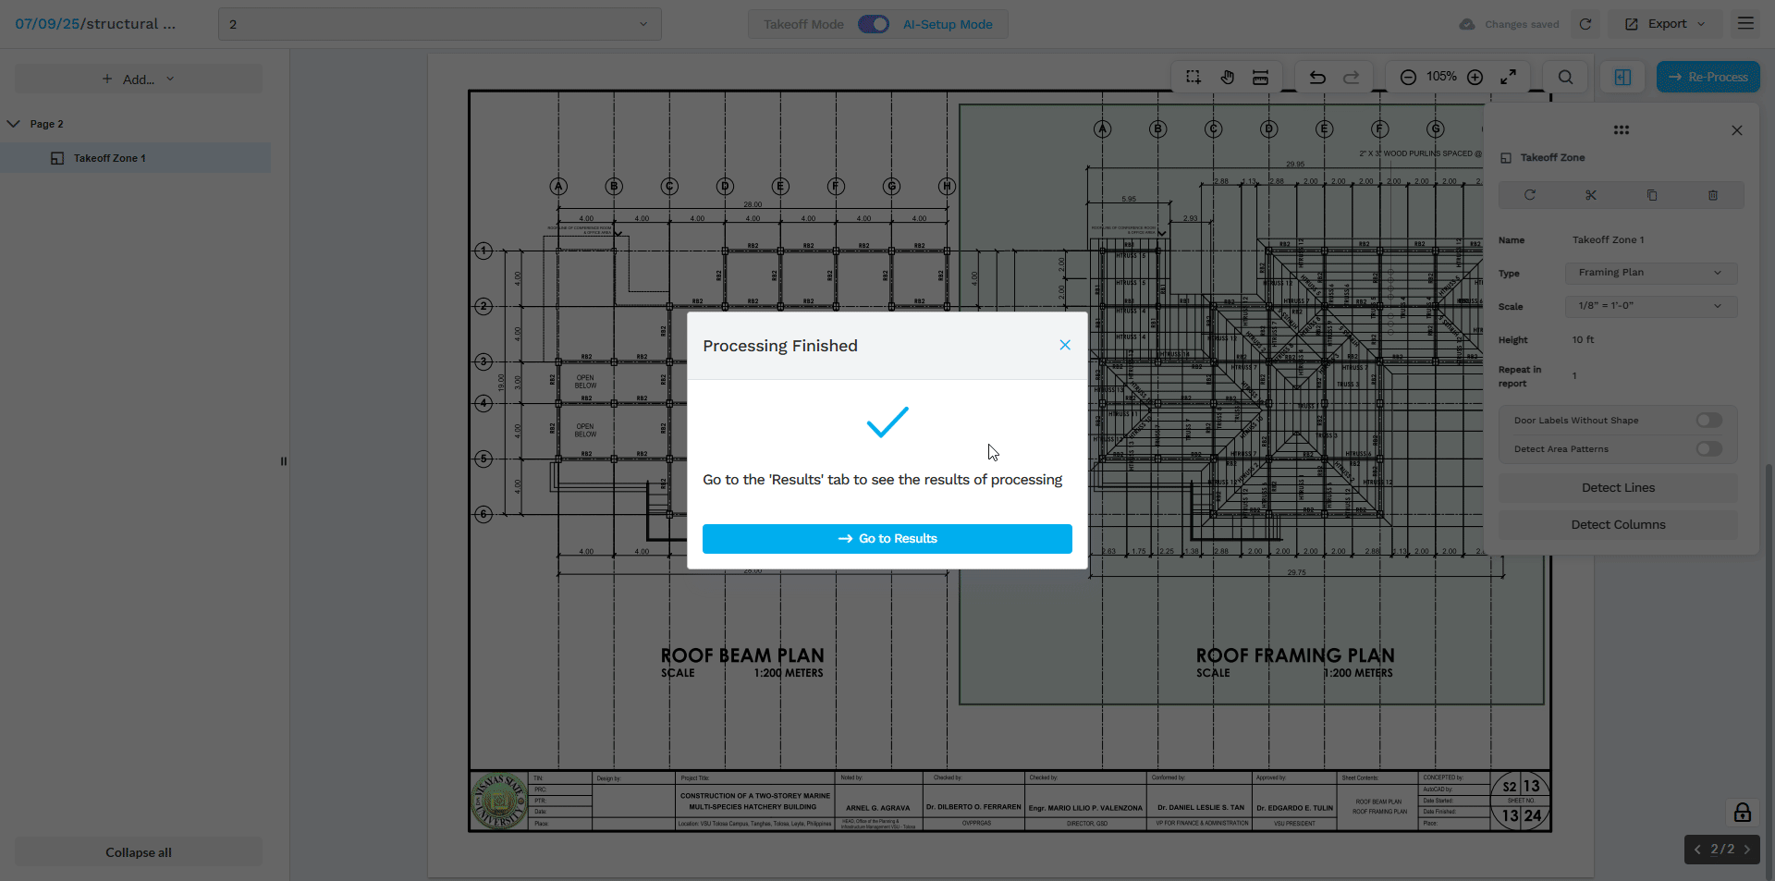Viewport: 1775px width, 881px height.
Task: Open the Export menu
Action: click(x=1665, y=24)
